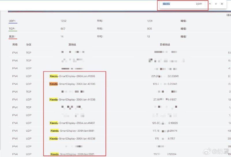This screenshot has width=231, height=157.
Task: Click destination address ending 6:26142
Action: [165, 84]
